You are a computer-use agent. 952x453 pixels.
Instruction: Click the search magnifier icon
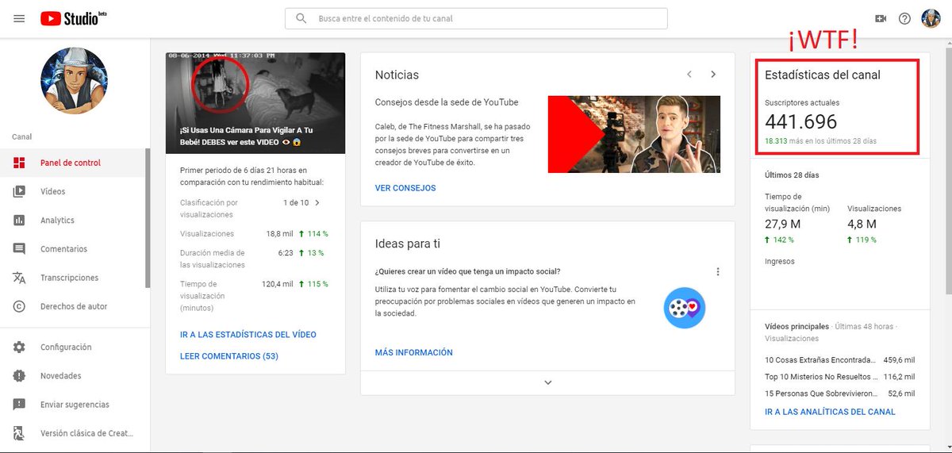coord(301,18)
